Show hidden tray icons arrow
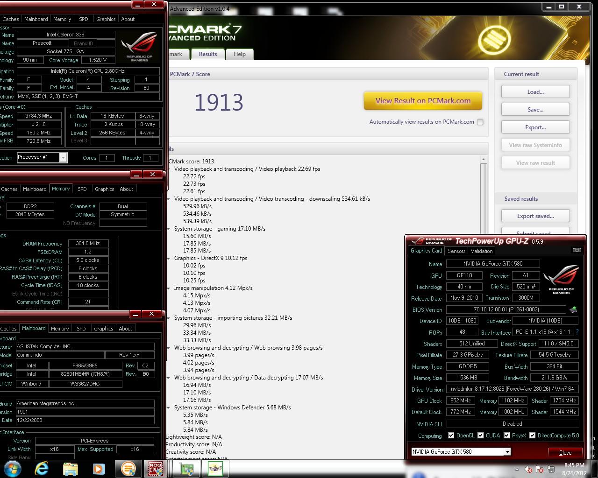The width and height of the screenshot is (598, 478). click(x=517, y=469)
